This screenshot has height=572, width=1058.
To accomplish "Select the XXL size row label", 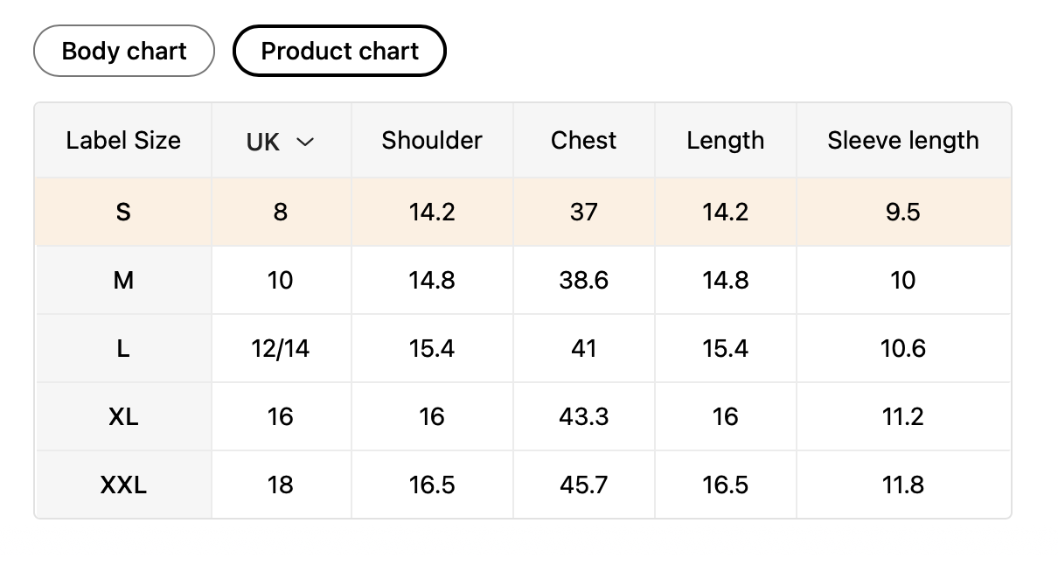I will click(123, 485).
